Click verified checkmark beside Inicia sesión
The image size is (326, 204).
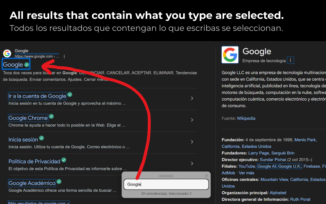(42, 138)
